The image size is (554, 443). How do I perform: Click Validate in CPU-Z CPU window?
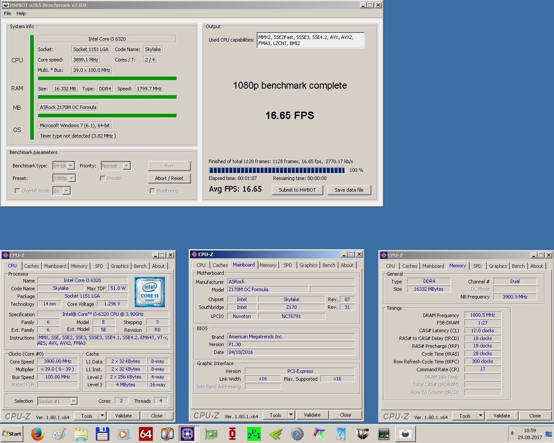[123, 416]
